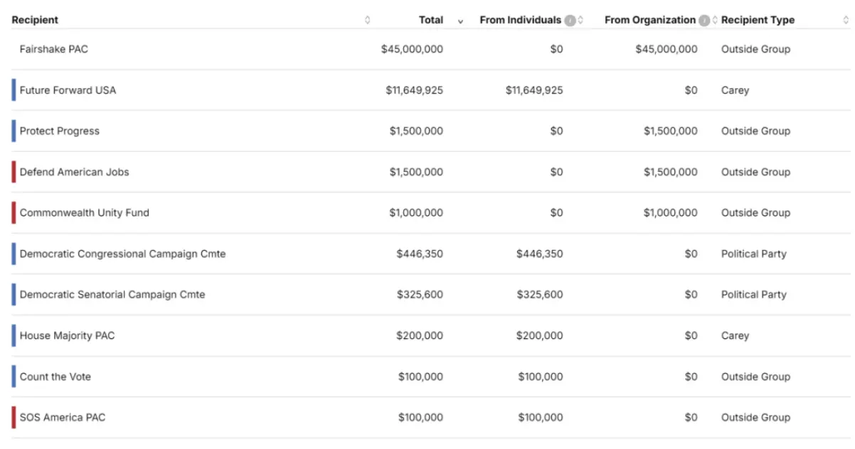
Task: Click the red marker beside Commonwealth Unity Fund
Action: [x=14, y=212]
